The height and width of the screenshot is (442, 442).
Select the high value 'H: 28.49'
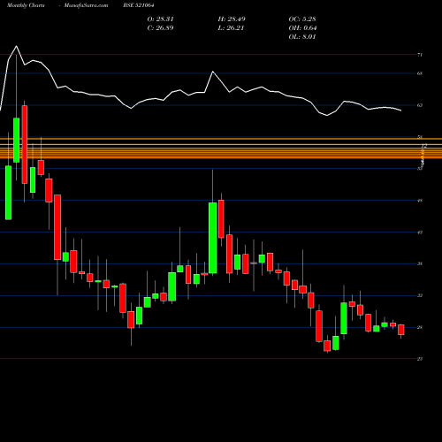232,19
